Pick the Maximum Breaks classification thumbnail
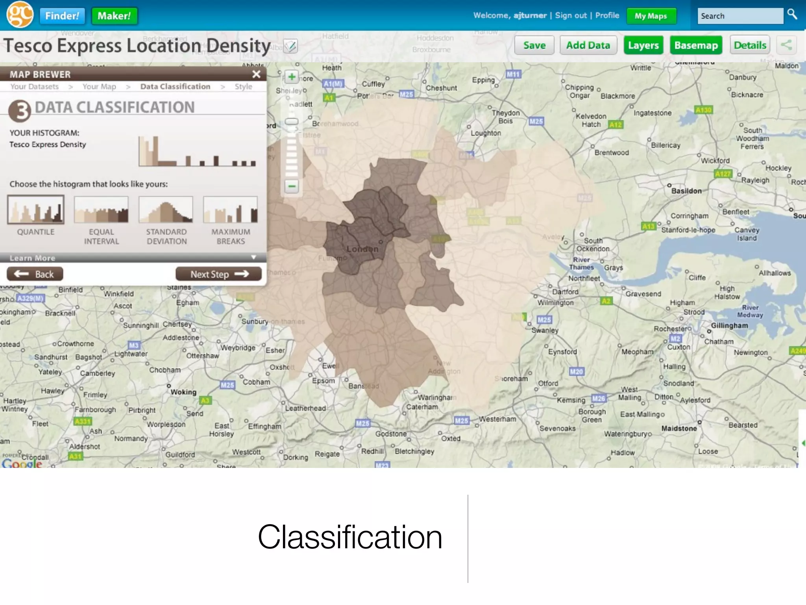 coord(231,210)
